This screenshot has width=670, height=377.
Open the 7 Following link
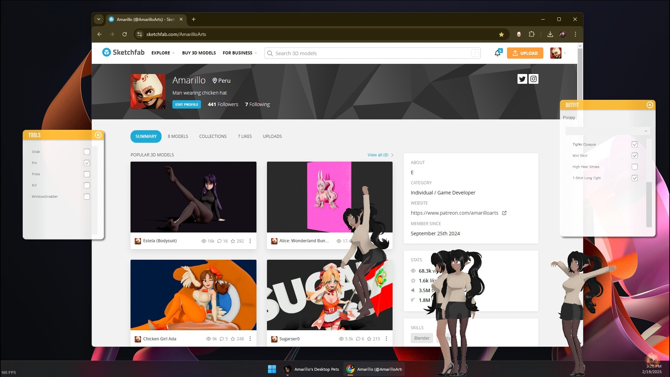[x=258, y=104]
